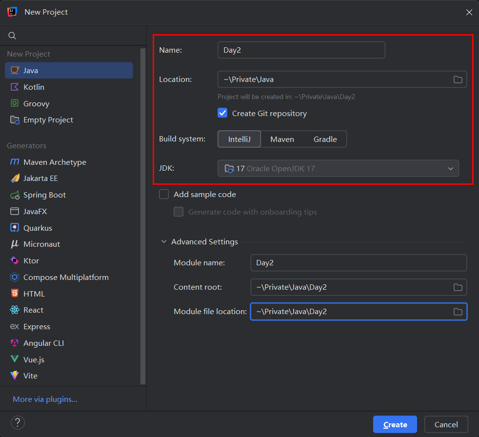Click the Vite lightning icon

click(15, 376)
